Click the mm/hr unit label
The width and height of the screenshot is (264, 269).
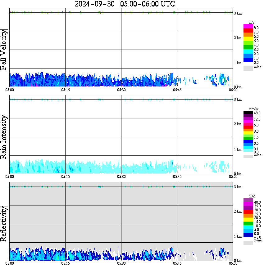(253, 109)
